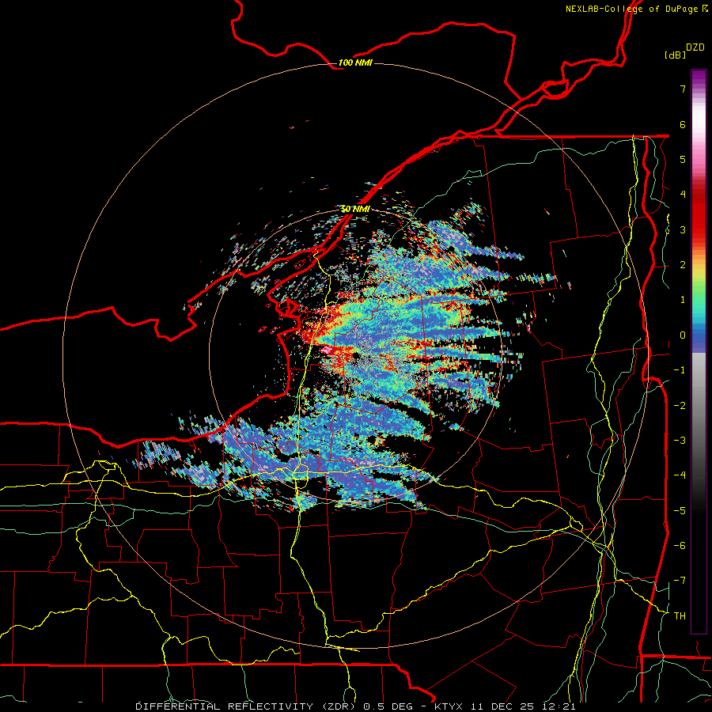Click the 50 NMI range ring label
The height and width of the screenshot is (712, 712).
(x=355, y=209)
